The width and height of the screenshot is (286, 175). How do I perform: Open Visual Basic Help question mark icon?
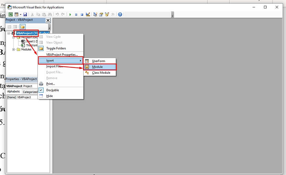[x=120, y=14]
